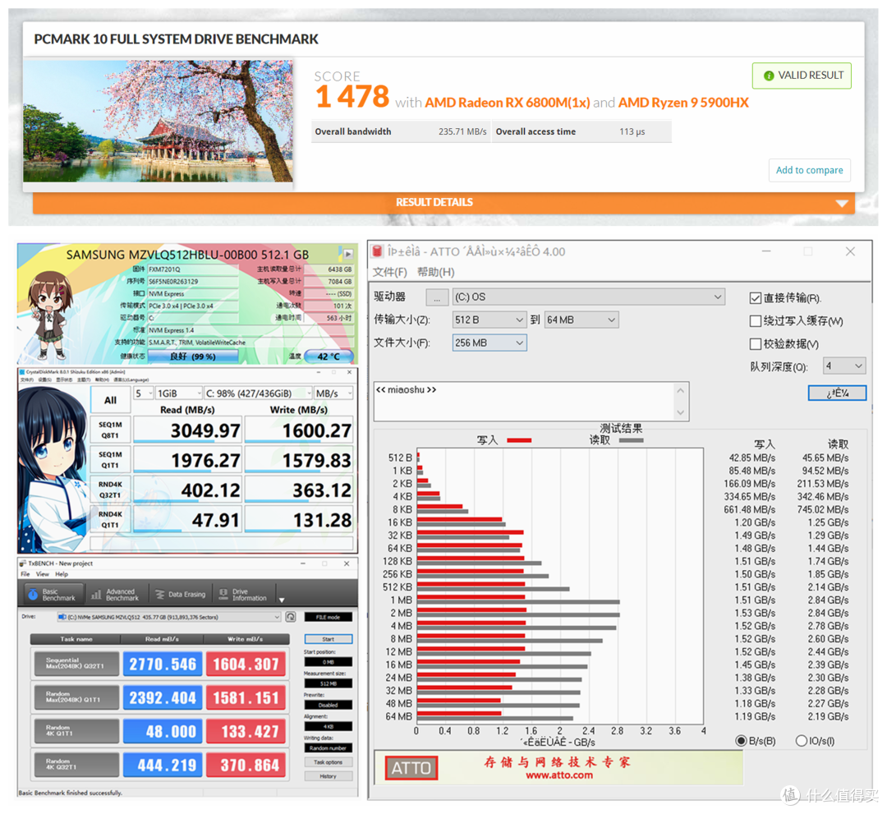Click the health status bar 良好 (99 %)

pos(193,356)
